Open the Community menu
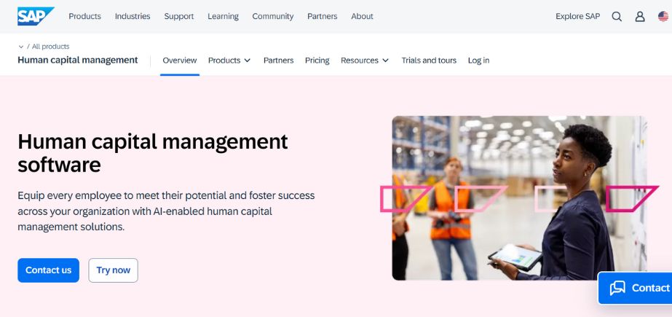672x317 pixels. click(x=272, y=16)
